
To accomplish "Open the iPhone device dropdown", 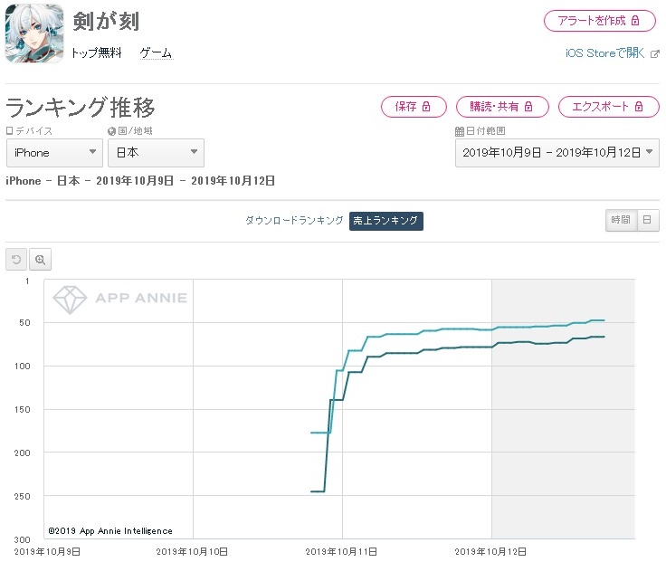I will pos(54,153).
